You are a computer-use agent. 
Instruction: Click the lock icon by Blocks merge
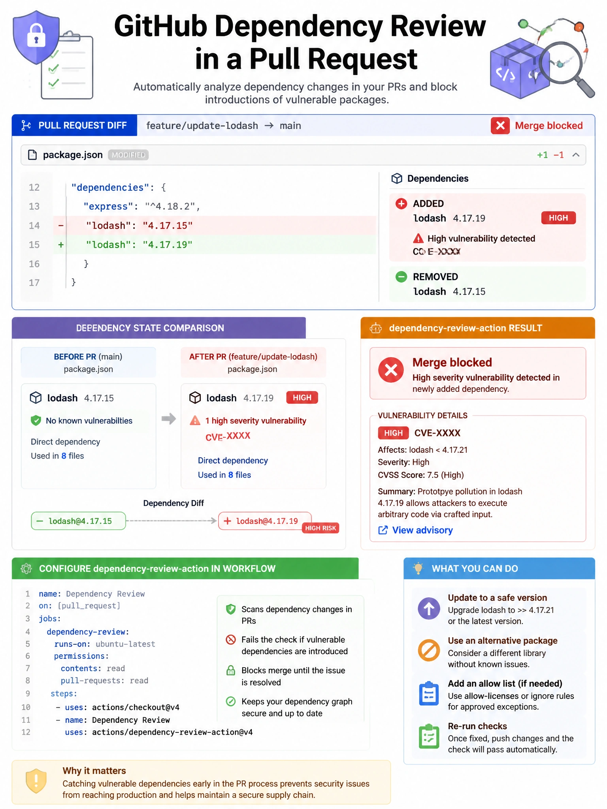tap(231, 670)
